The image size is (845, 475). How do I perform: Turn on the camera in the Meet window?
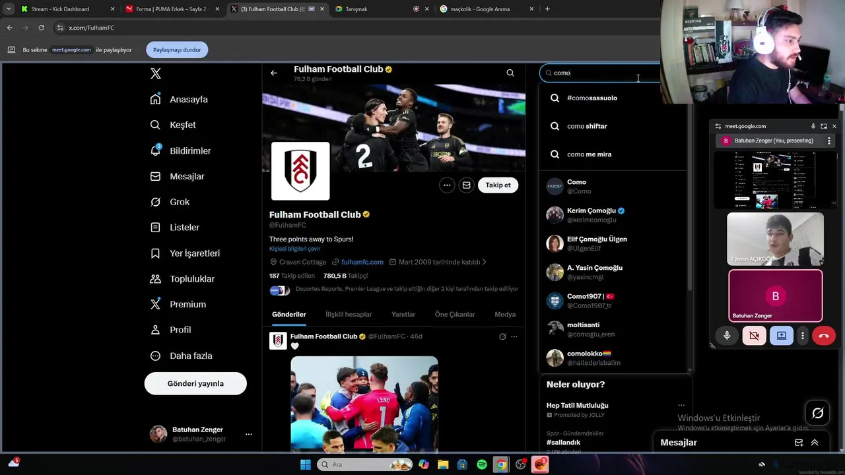(x=754, y=335)
